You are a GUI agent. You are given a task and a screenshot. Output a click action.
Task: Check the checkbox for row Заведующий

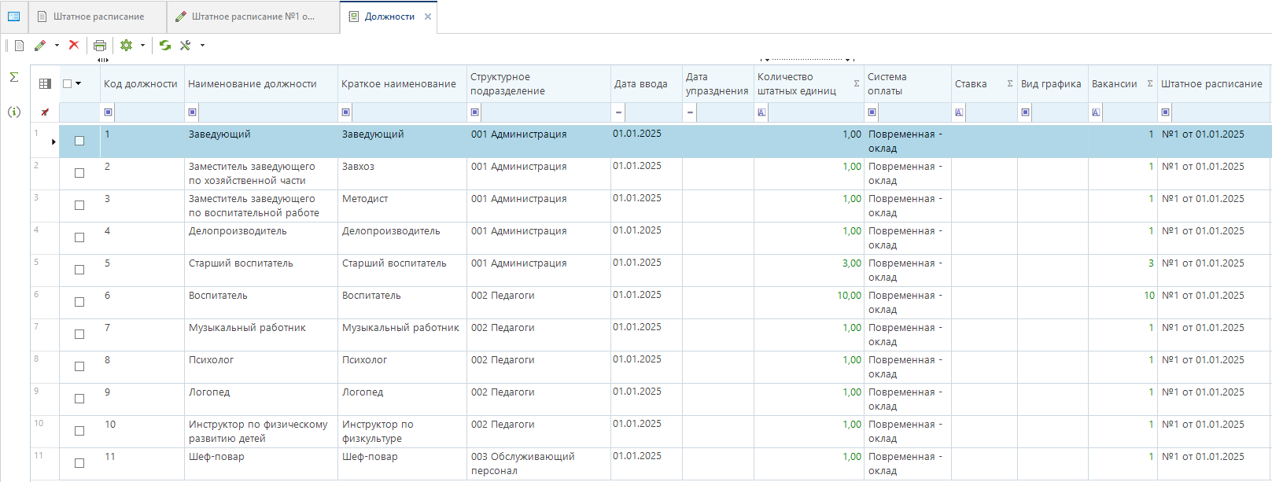[79, 141]
